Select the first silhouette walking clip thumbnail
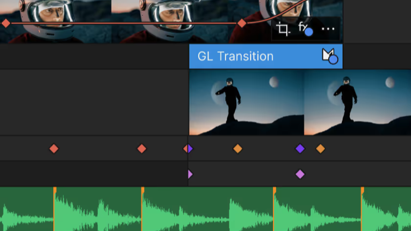 tap(247, 102)
